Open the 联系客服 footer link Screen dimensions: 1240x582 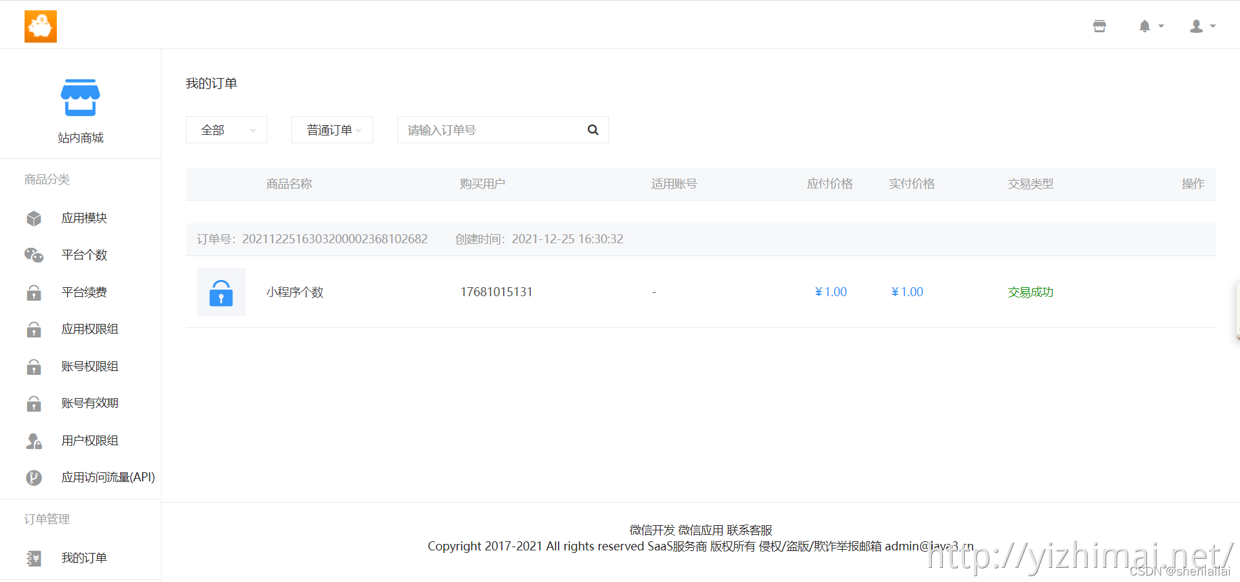[x=749, y=530]
